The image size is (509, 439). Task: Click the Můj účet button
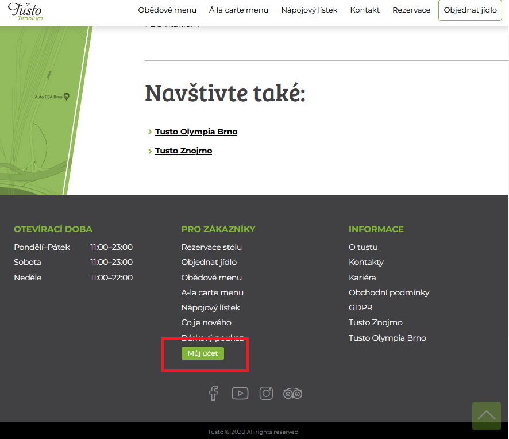point(203,353)
